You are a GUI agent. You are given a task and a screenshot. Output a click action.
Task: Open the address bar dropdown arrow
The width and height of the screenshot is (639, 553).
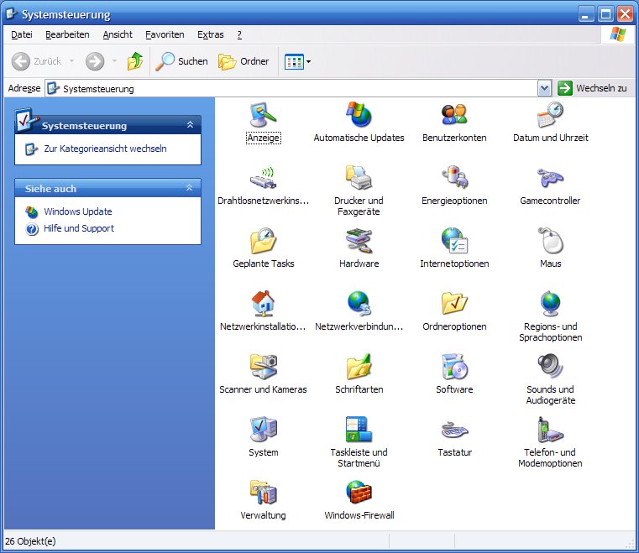544,88
